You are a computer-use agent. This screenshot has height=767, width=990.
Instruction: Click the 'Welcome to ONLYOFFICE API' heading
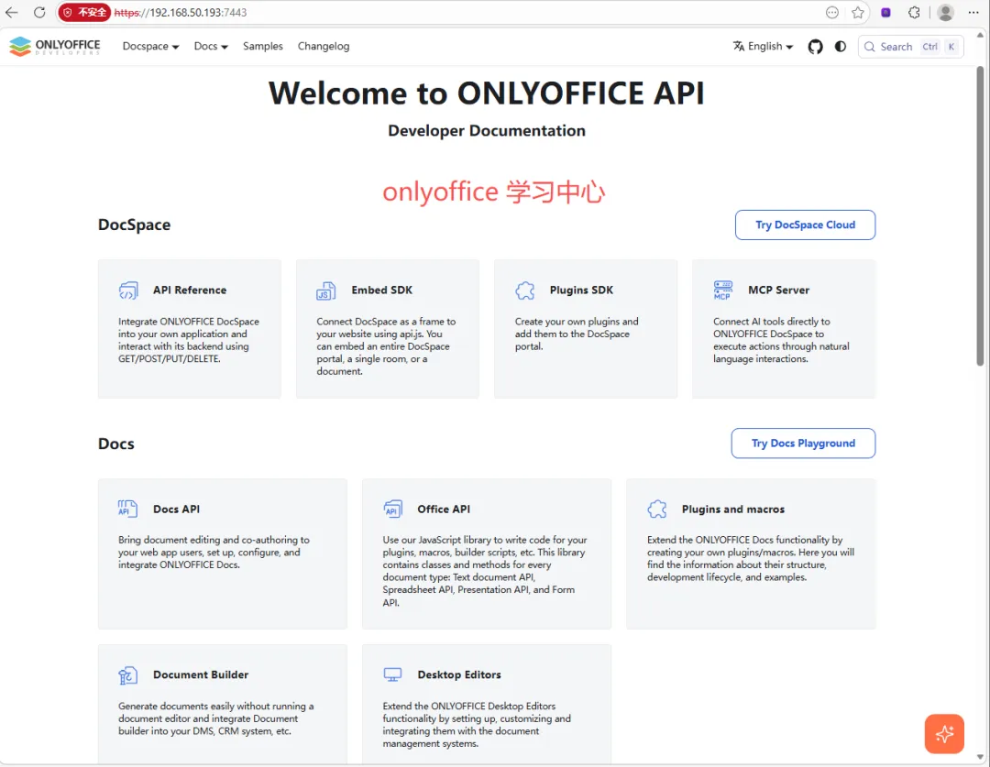486,93
